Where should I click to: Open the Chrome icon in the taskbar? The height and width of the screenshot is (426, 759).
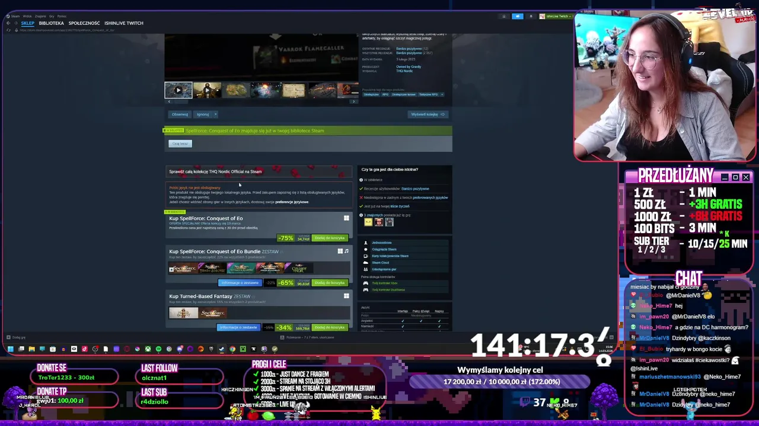click(x=232, y=349)
